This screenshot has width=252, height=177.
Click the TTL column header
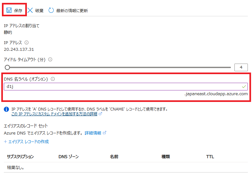click(x=210, y=157)
